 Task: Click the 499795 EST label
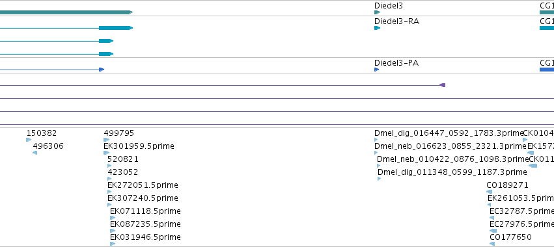coord(118,133)
